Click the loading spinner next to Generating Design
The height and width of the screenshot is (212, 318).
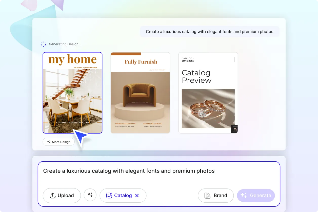pyautogui.click(x=44, y=44)
